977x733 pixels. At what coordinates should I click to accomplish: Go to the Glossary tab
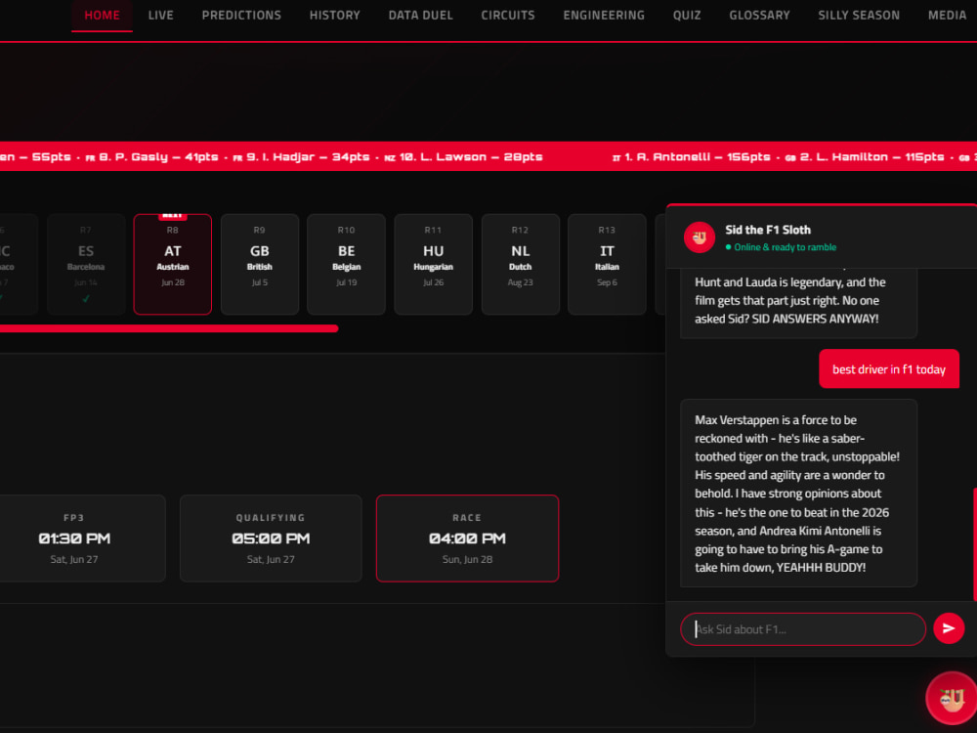coord(759,15)
